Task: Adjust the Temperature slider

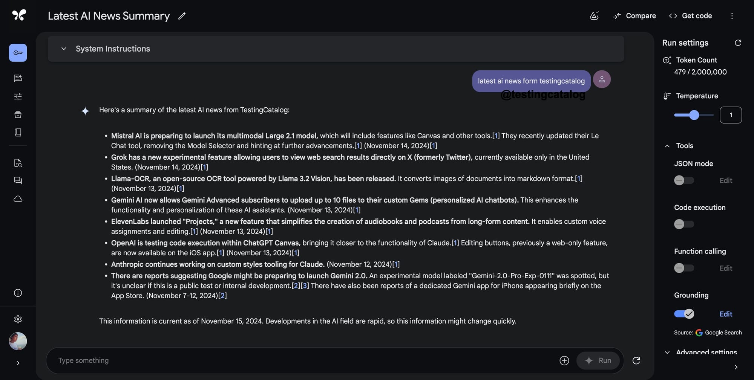Action: (694, 115)
